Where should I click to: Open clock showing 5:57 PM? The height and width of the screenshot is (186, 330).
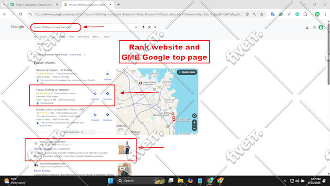(x=314, y=181)
